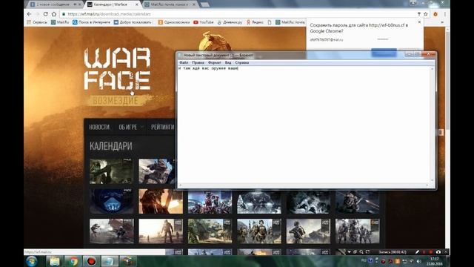This screenshot has height=267, width=474.
Task: Open the red recorder app in taskbar
Action: [x=92, y=261]
